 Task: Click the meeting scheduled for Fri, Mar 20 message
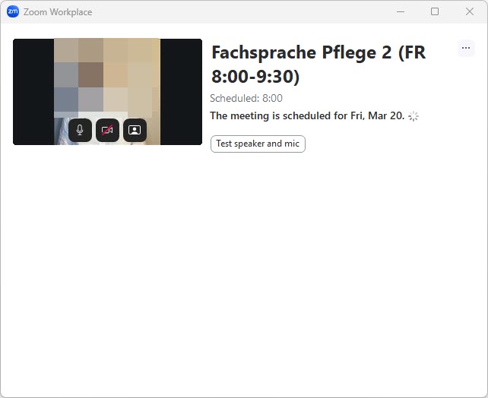[x=306, y=116]
